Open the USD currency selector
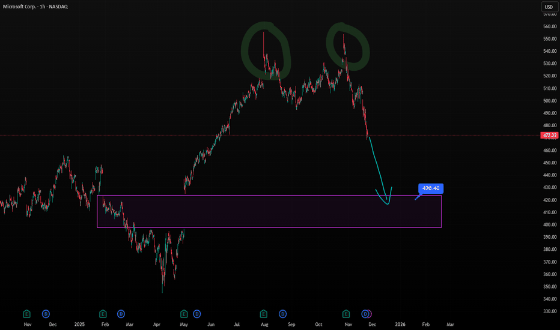560x330 pixels. (x=547, y=7)
